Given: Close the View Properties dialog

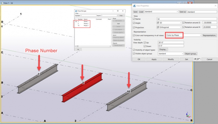Looking at the screenshot, I should click(x=215, y=5).
